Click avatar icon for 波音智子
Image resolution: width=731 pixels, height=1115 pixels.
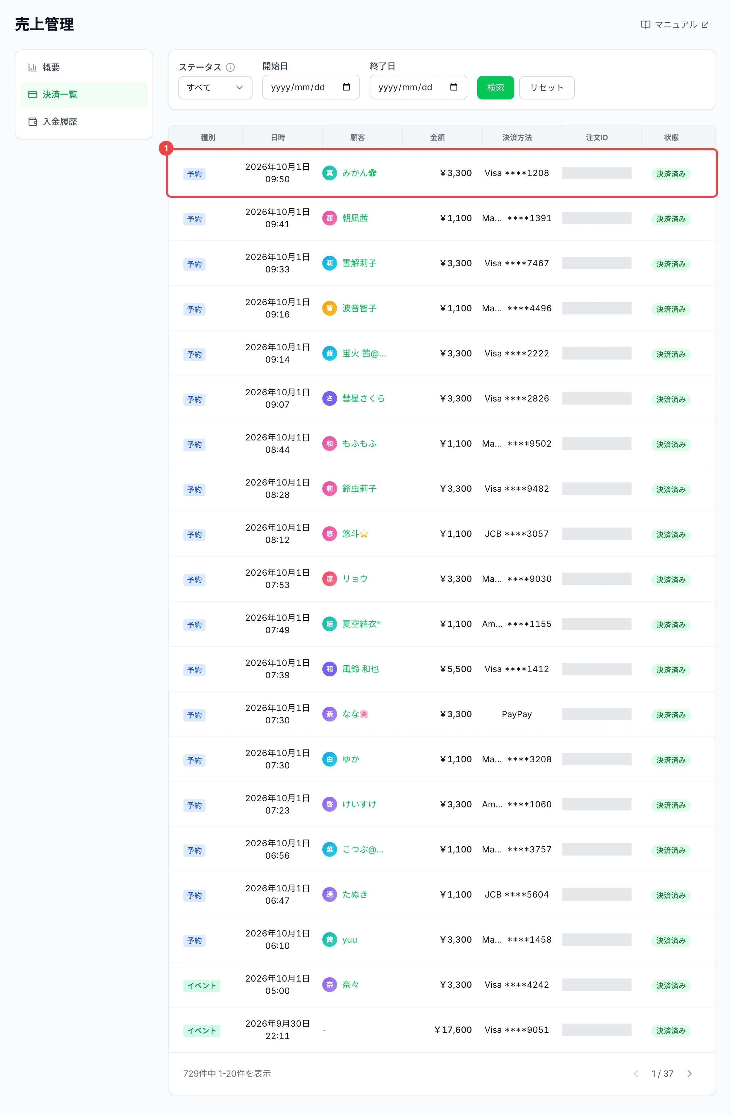(x=329, y=308)
